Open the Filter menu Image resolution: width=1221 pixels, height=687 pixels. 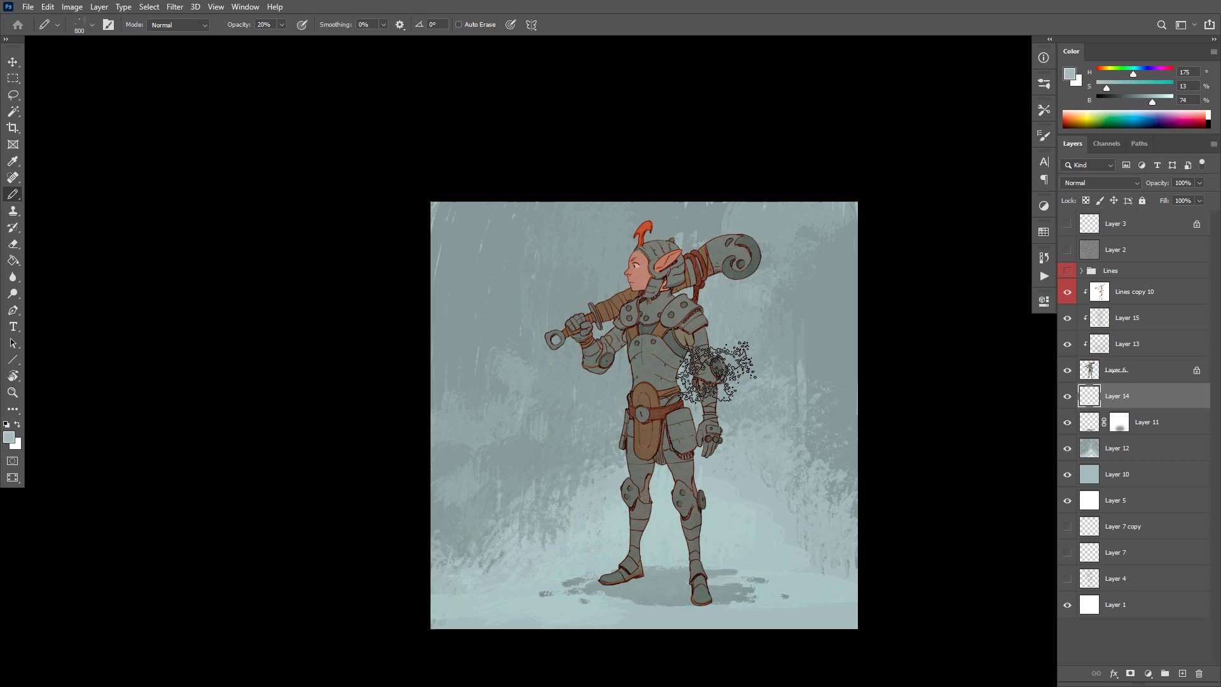pyautogui.click(x=174, y=7)
